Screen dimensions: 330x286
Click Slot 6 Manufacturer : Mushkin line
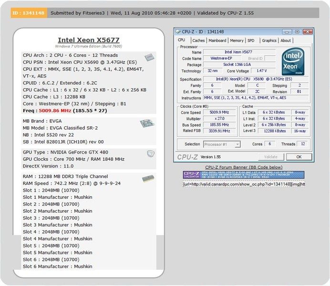(x=57, y=266)
